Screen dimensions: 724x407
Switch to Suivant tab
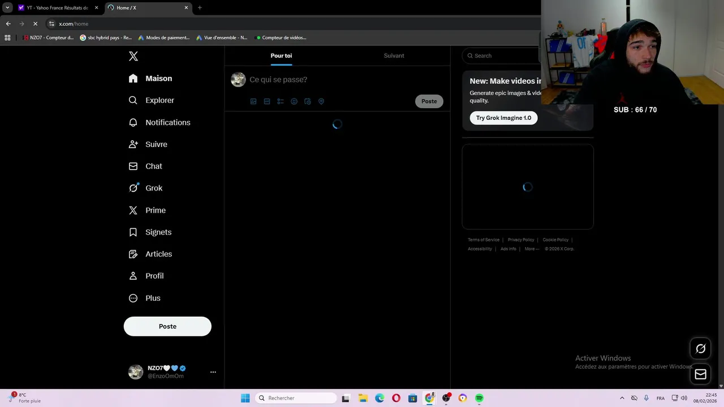pyautogui.click(x=394, y=55)
